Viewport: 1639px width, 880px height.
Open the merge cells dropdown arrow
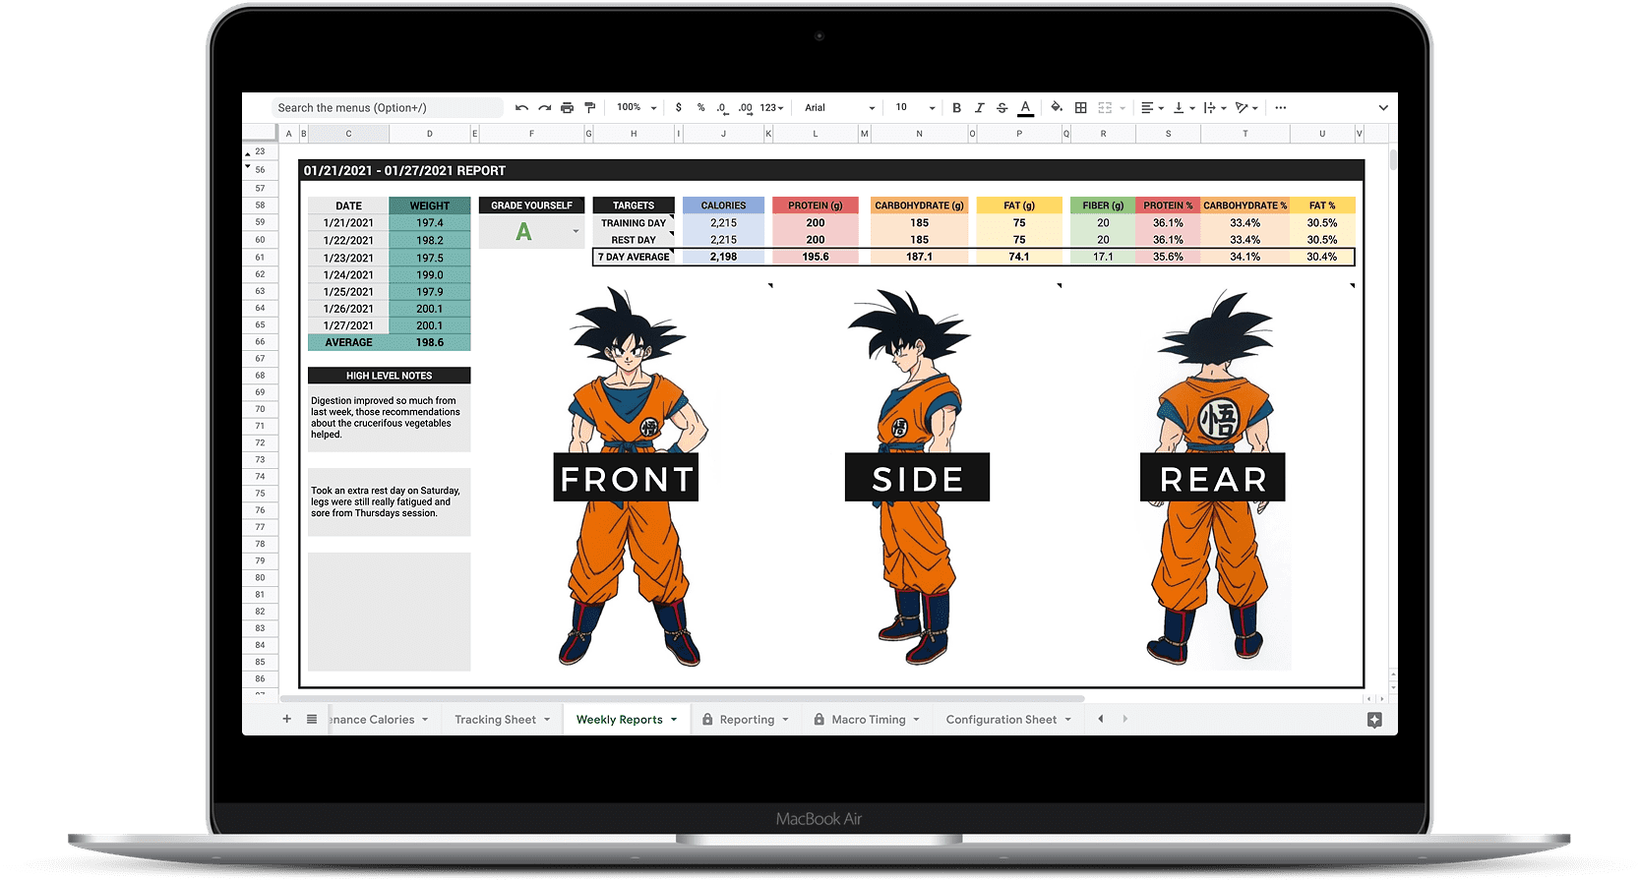[1123, 108]
